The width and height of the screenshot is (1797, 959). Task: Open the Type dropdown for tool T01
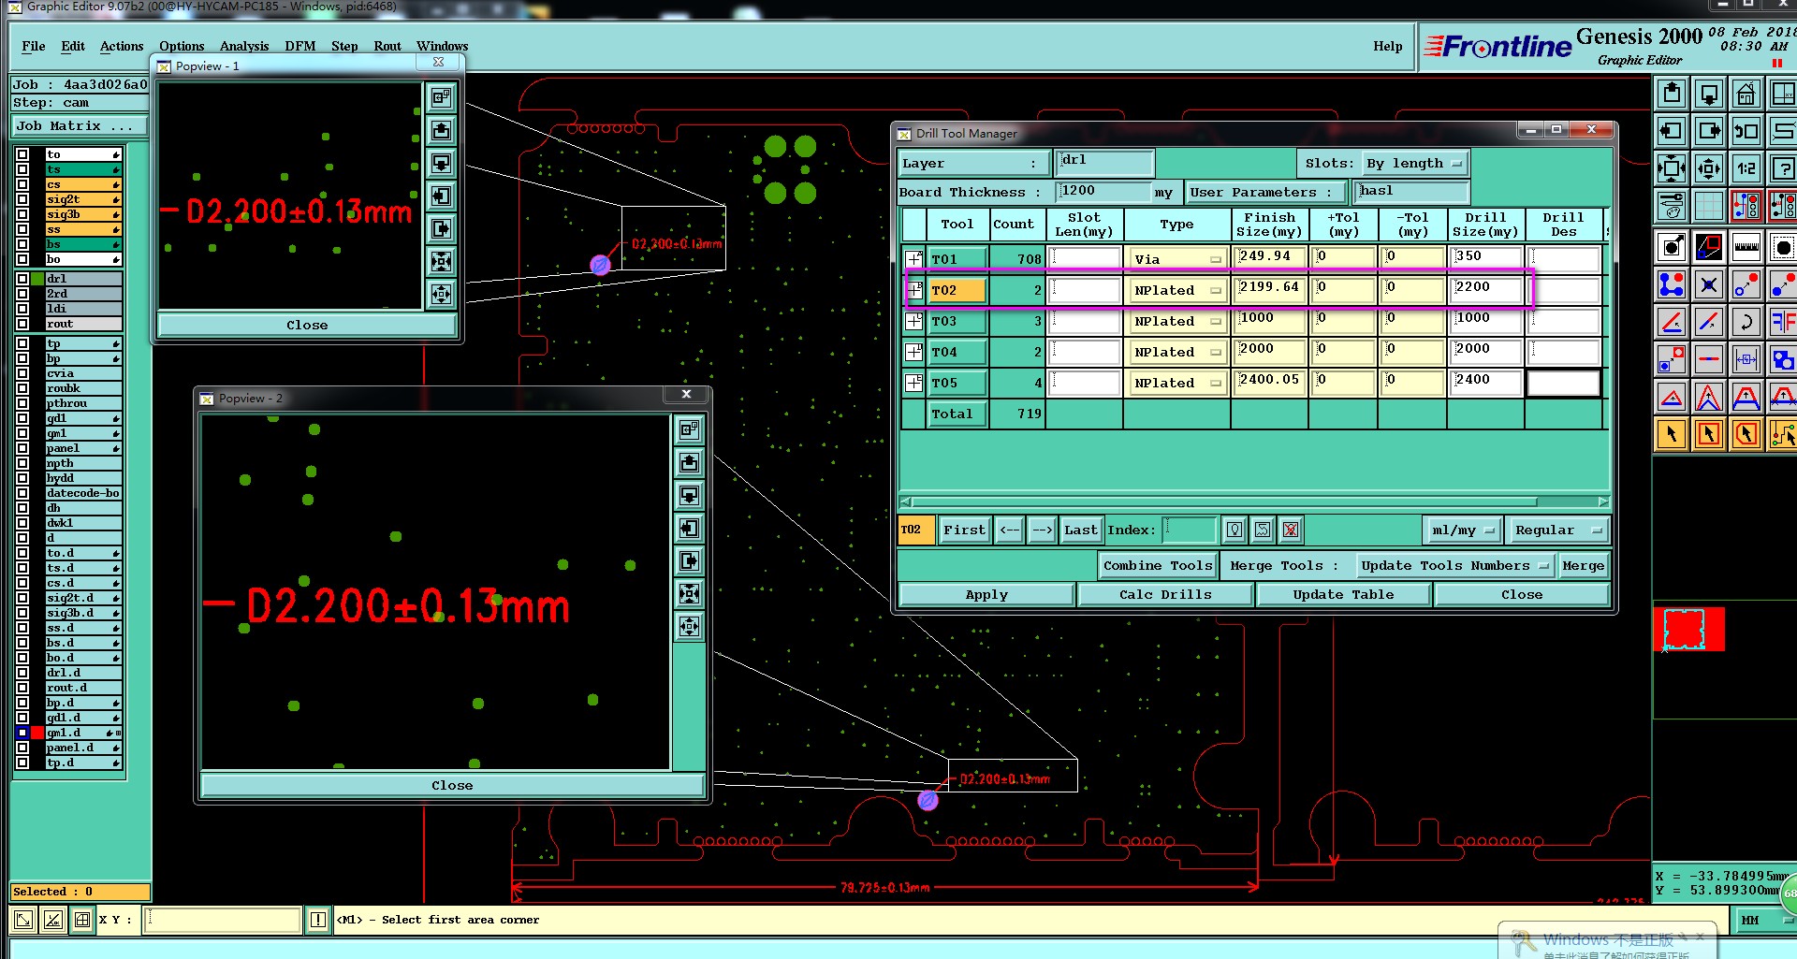point(1177,259)
